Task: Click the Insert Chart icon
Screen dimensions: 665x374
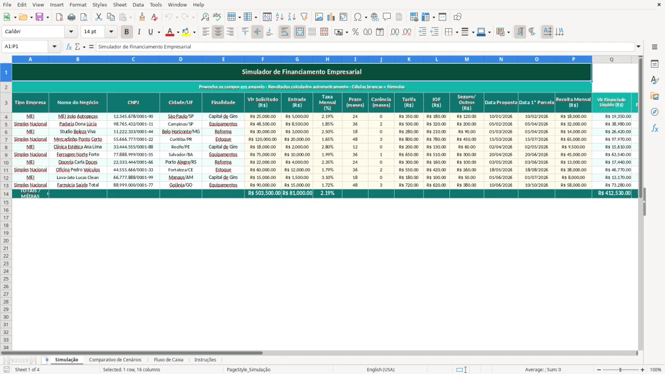Action: [331, 17]
